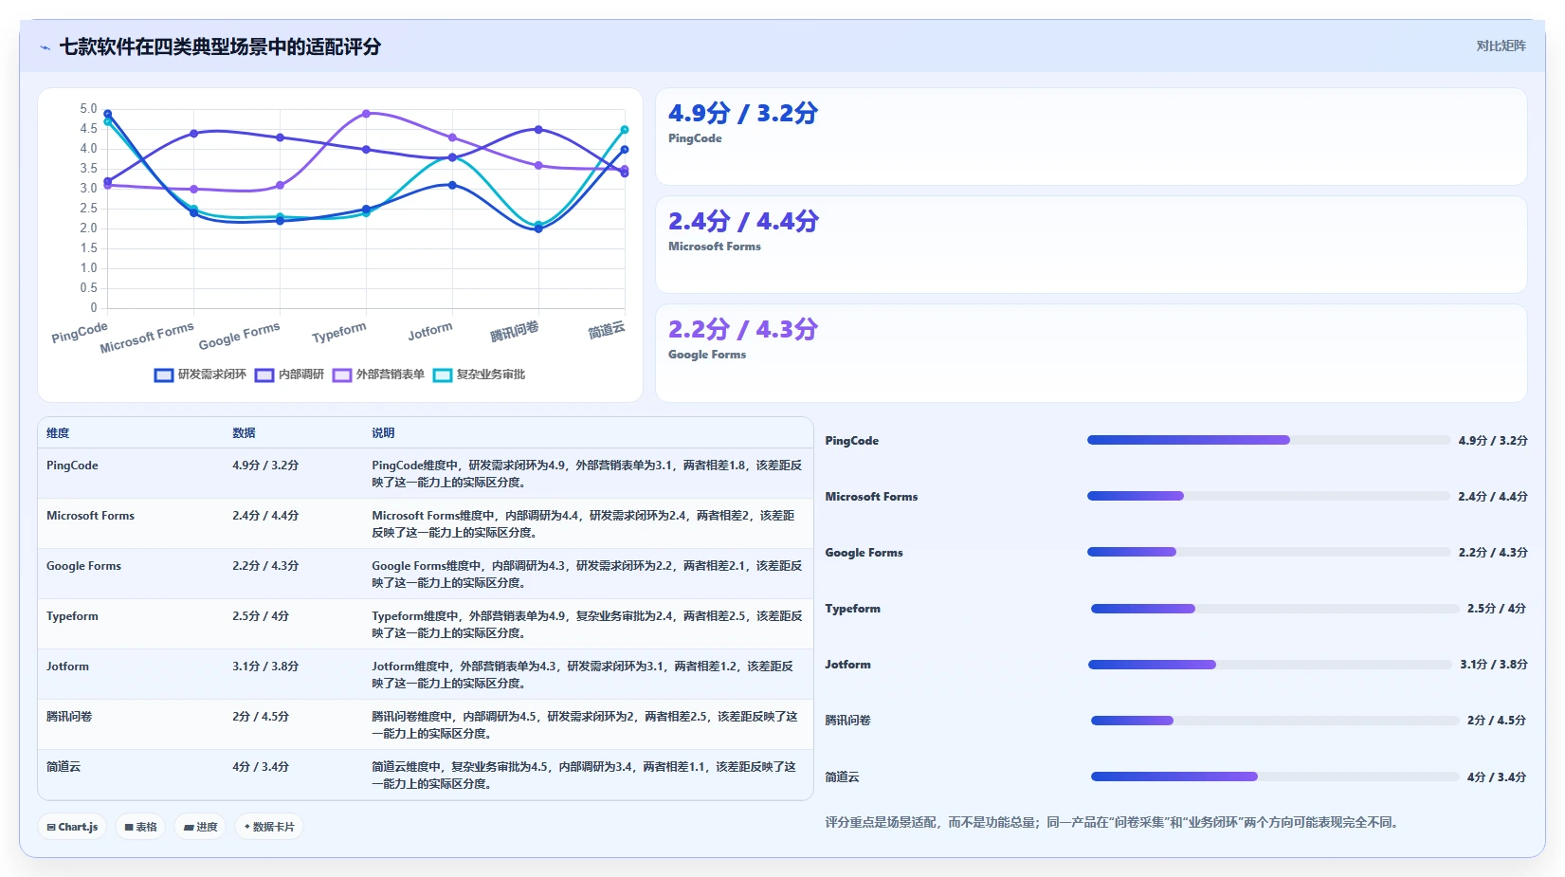Click the 数据 column header
This screenshot has width=1565, height=877.
pyautogui.click(x=244, y=433)
